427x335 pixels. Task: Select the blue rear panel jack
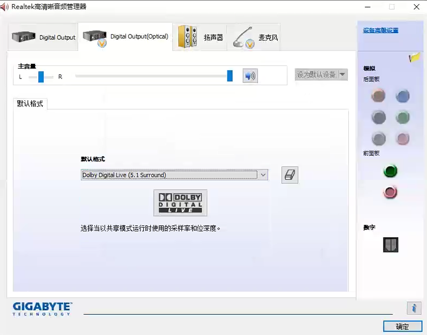(x=402, y=96)
